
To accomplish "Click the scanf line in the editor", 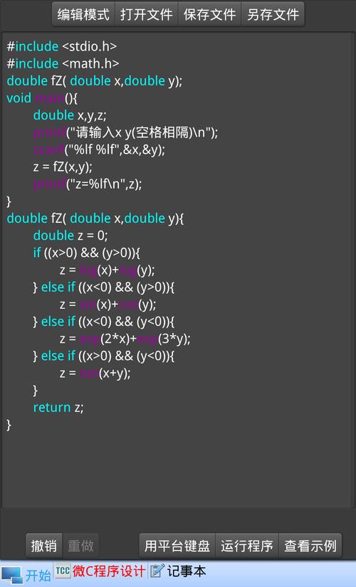I will pyautogui.click(x=99, y=149).
